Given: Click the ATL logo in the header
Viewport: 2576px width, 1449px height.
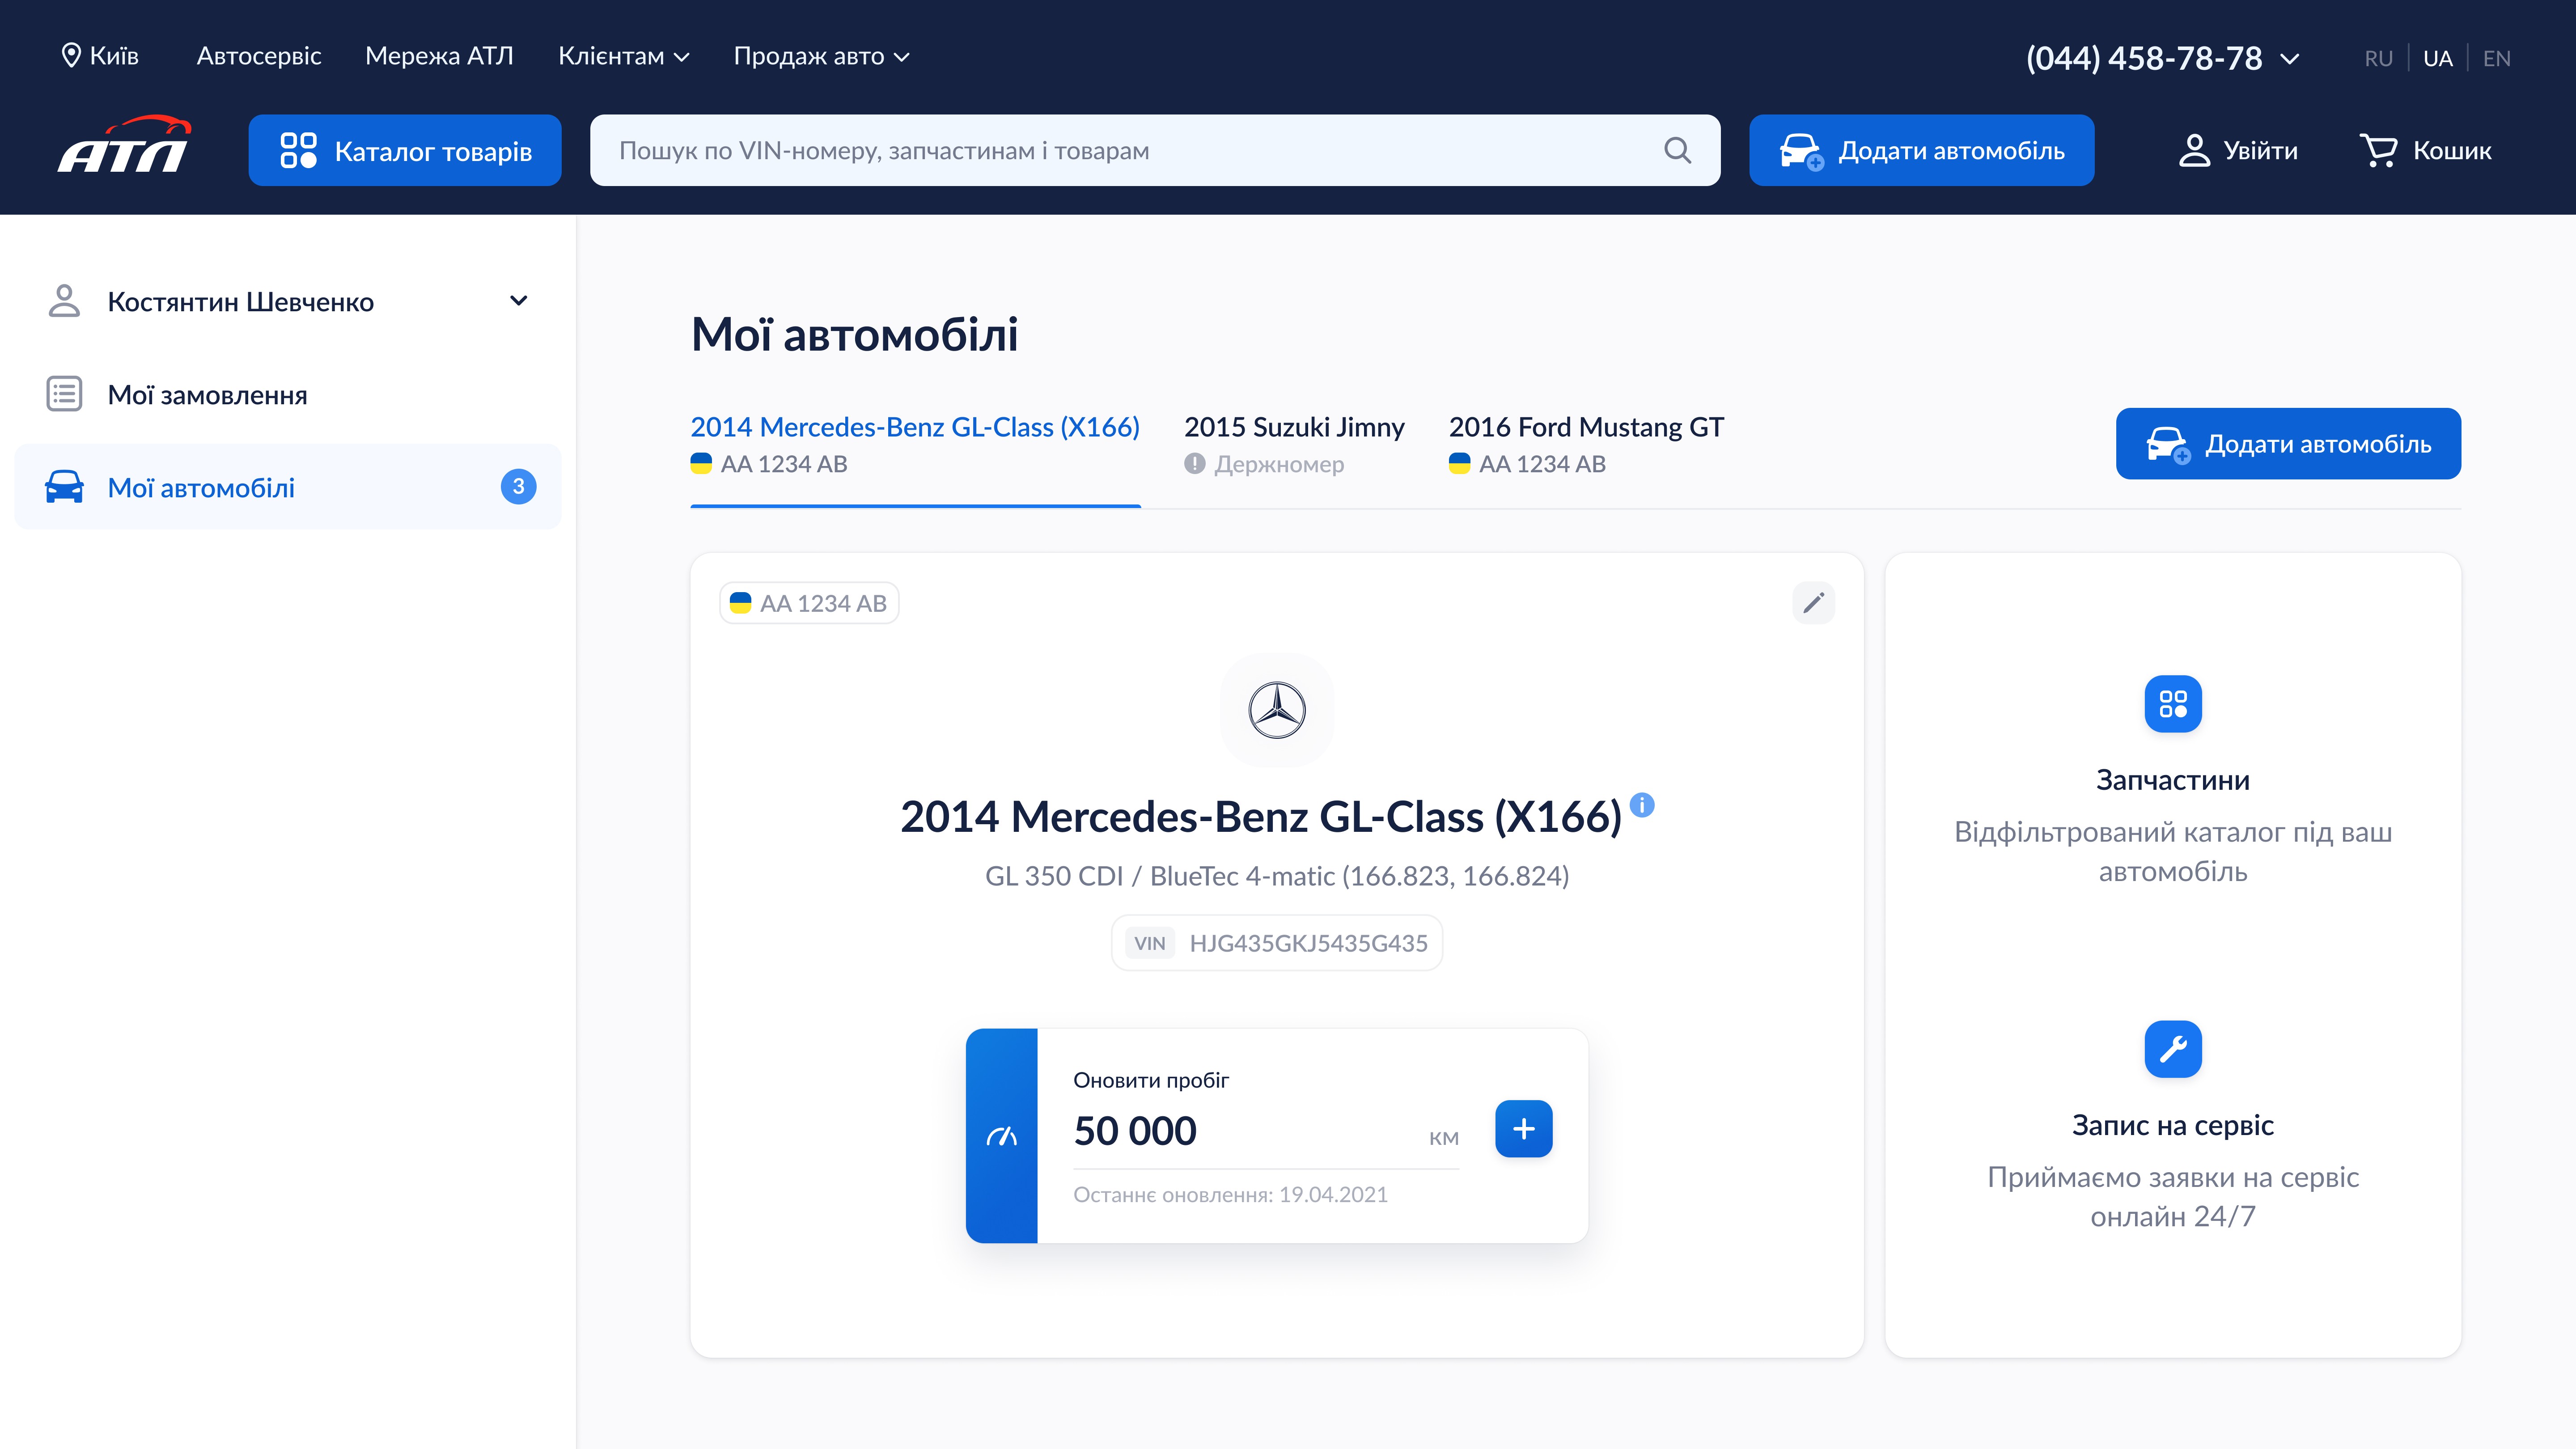Looking at the screenshot, I should (124, 146).
